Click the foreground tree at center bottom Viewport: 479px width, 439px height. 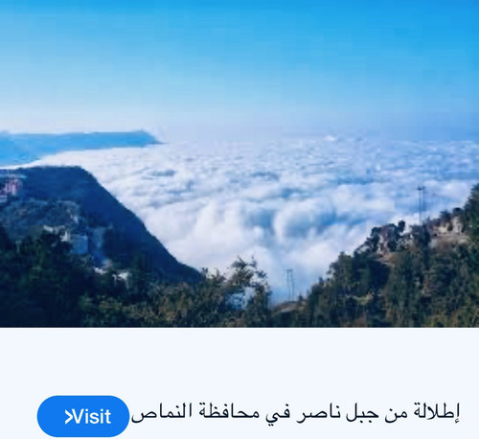pyautogui.click(x=247, y=281)
